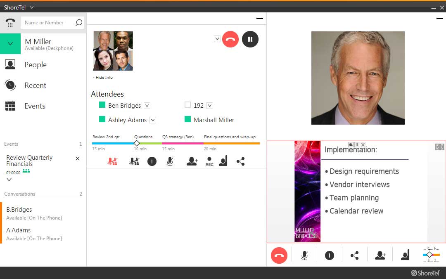Click the share content icon
The image size is (446, 279).
tap(241, 161)
